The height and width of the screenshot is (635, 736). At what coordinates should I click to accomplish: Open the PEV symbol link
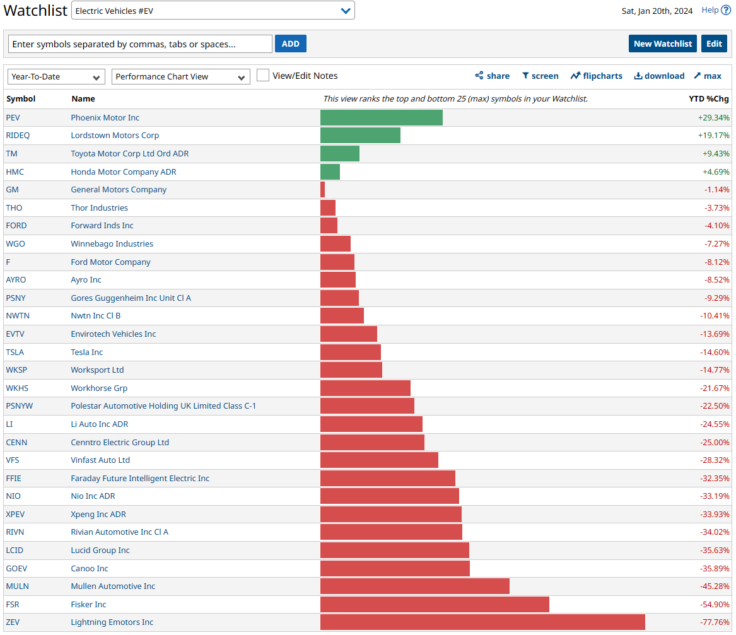13,117
